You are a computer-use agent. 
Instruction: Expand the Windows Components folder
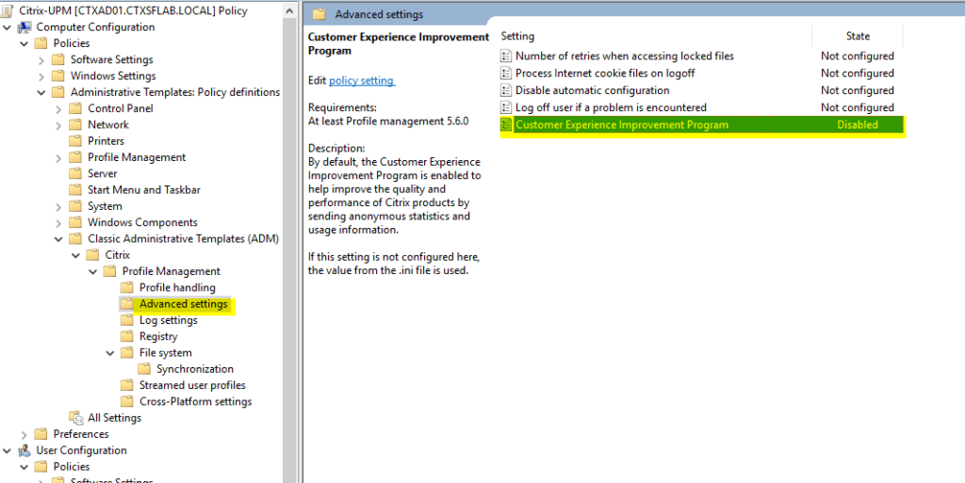tap(59, 223)
